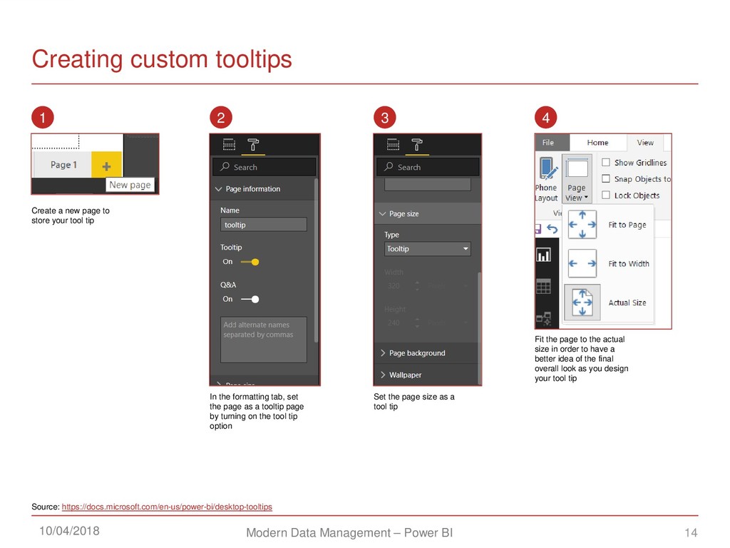Open the Page View dropdown
Viewport: 730px width, 548px height.
coord(576,179)
